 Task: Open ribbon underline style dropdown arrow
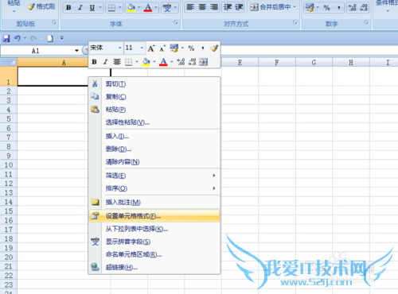pos(100,8)
